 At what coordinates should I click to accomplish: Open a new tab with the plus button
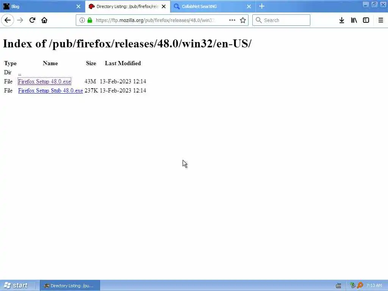pyautogui.click(x=262, y=6)
